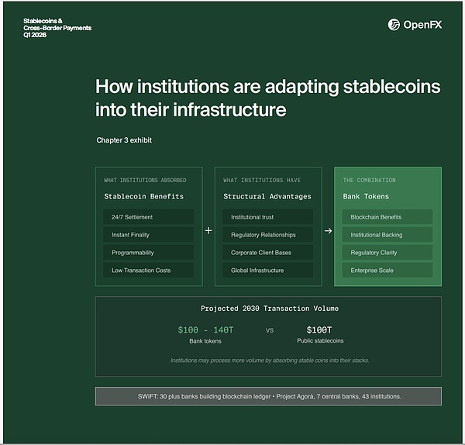The height and width of the screenshot is (445, 465).
Task: Select the Institutional trust item
Action: pos(267,217)
